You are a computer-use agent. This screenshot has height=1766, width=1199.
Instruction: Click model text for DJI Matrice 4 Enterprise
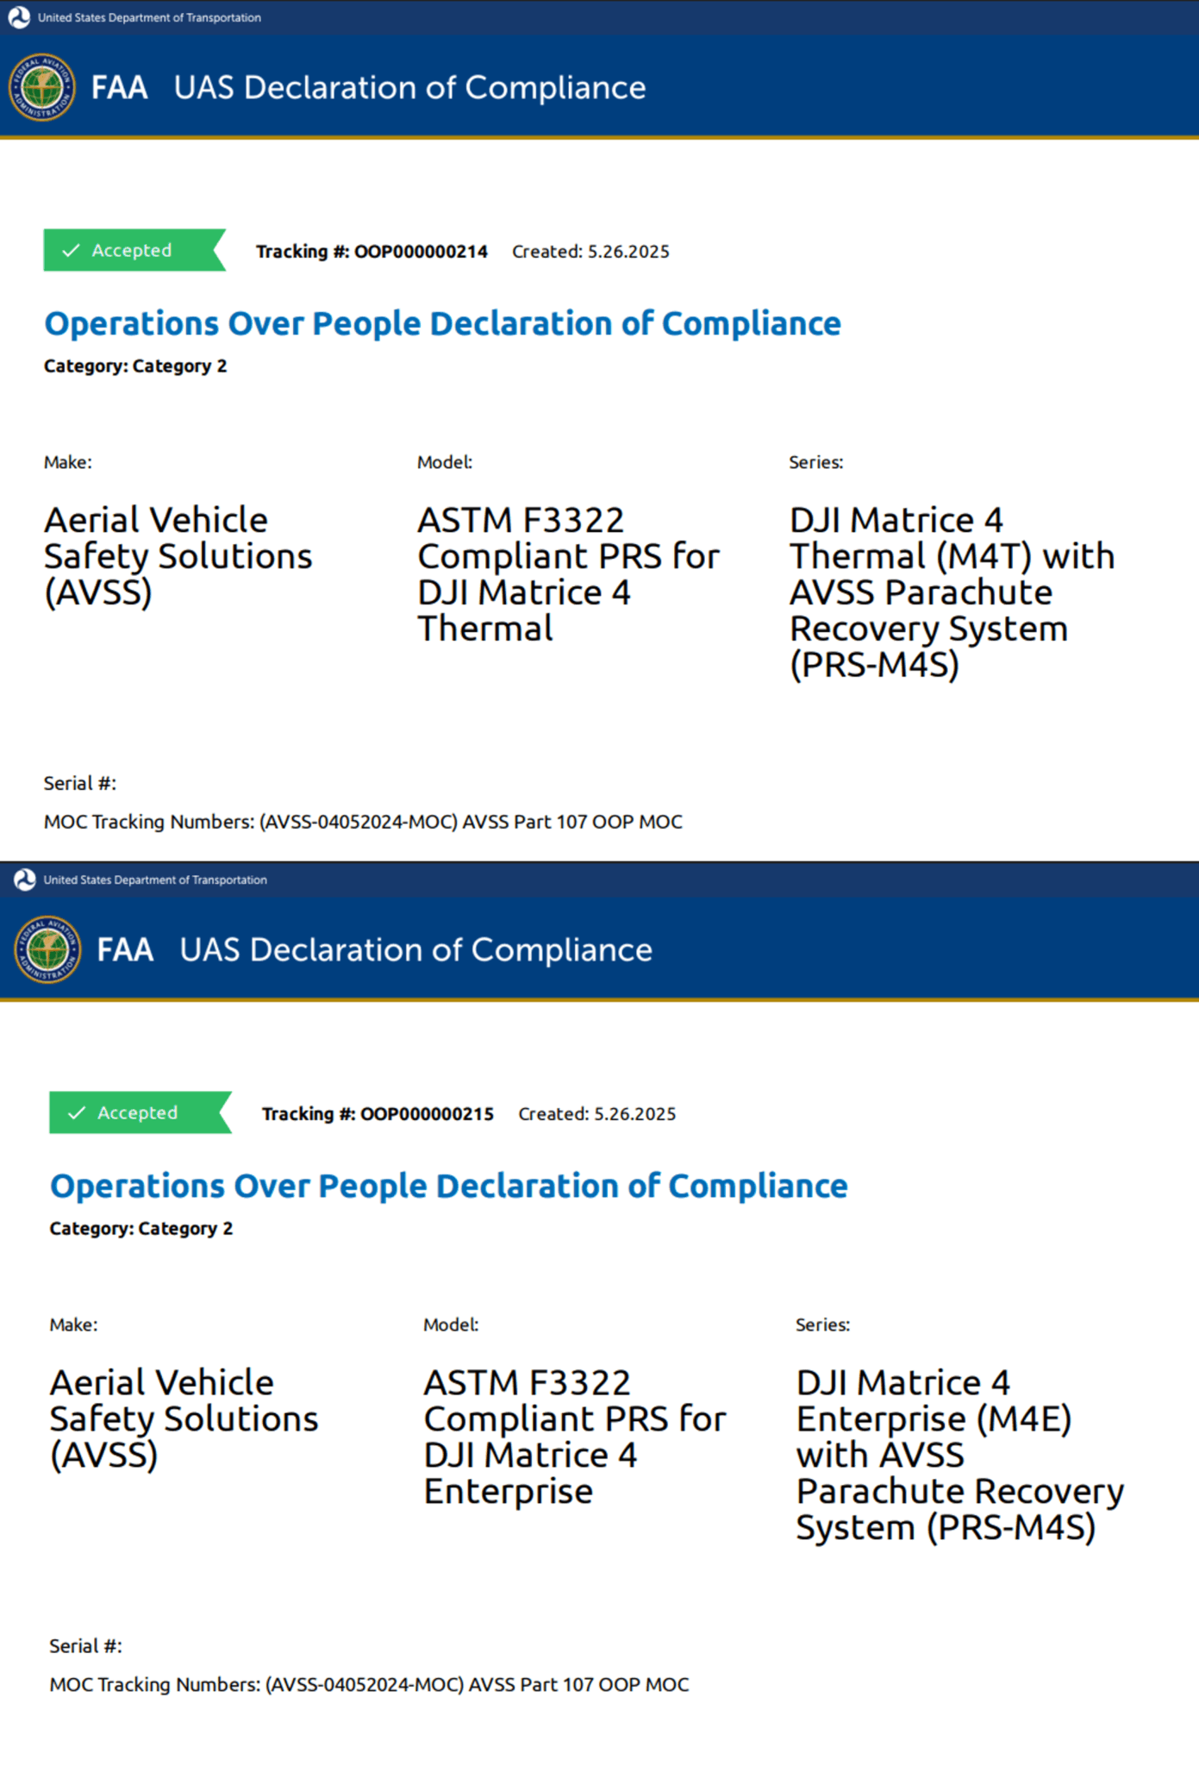(575, 1437)
